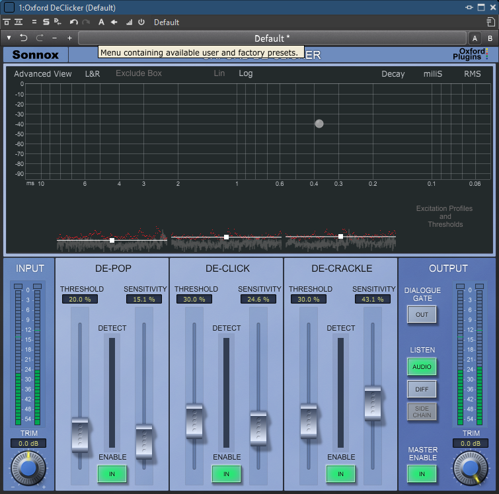Click the L&R channel selector
The width and height of the screenshot is (499, 494).
coord(93,74)
